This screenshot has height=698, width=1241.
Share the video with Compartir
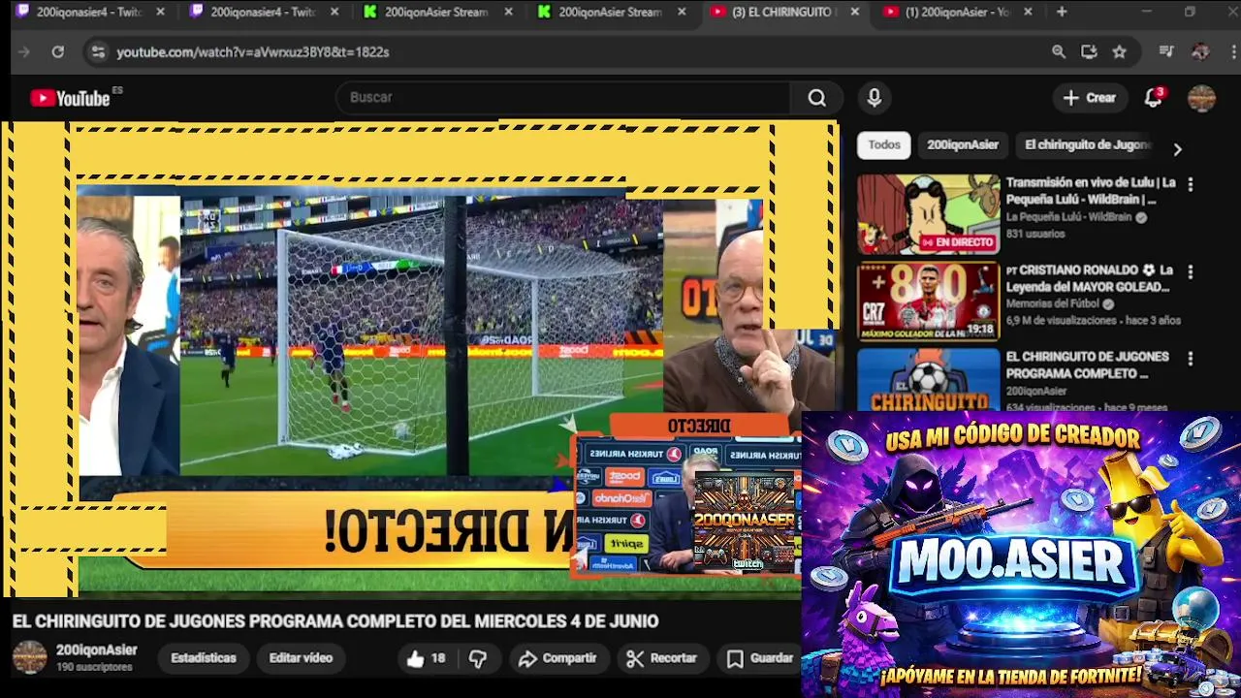point(557,658)
